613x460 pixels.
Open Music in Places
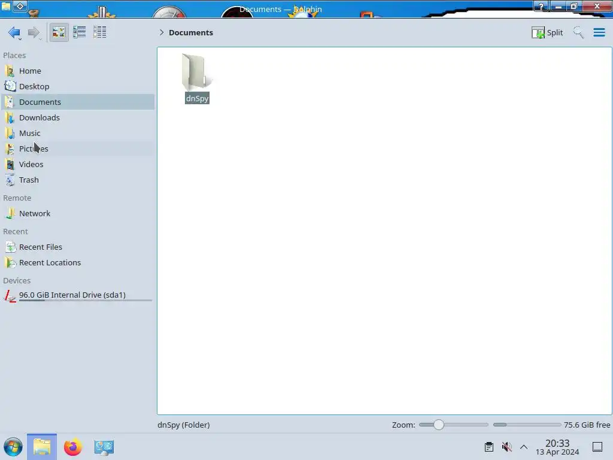(x=78, y=134)
